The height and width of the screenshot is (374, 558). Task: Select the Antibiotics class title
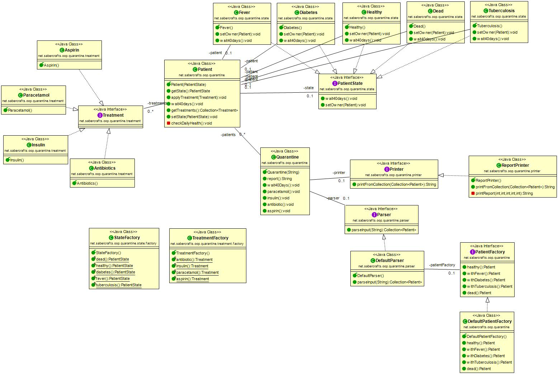pyautogui.click(x=105, y=168)
